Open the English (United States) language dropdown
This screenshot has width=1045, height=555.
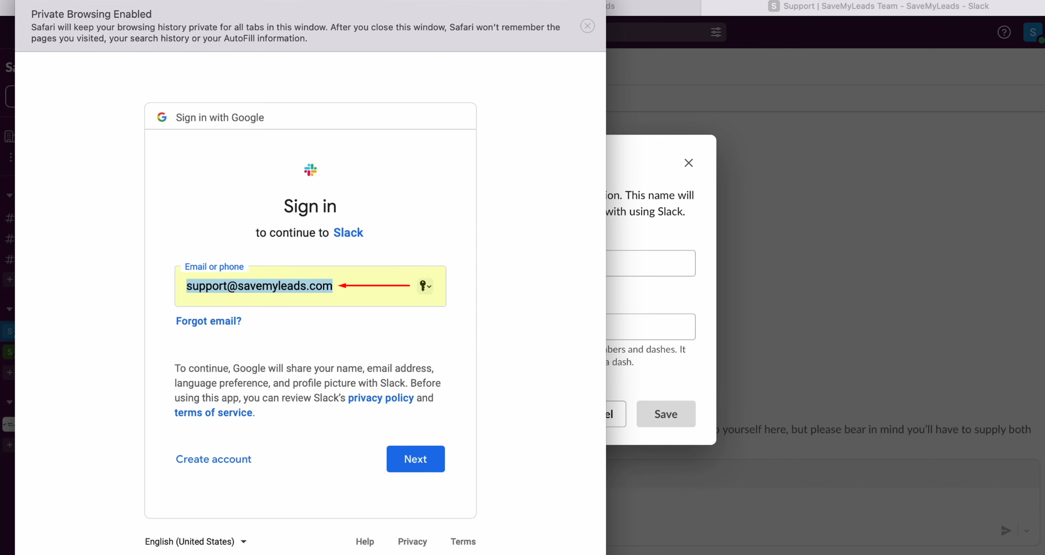[196, 542]
